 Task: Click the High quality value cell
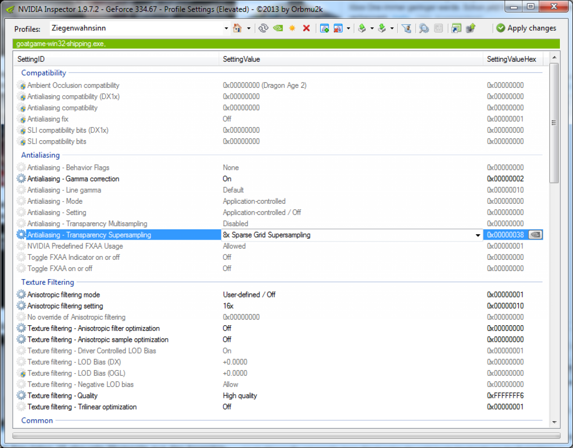click(x=240, y=396)
